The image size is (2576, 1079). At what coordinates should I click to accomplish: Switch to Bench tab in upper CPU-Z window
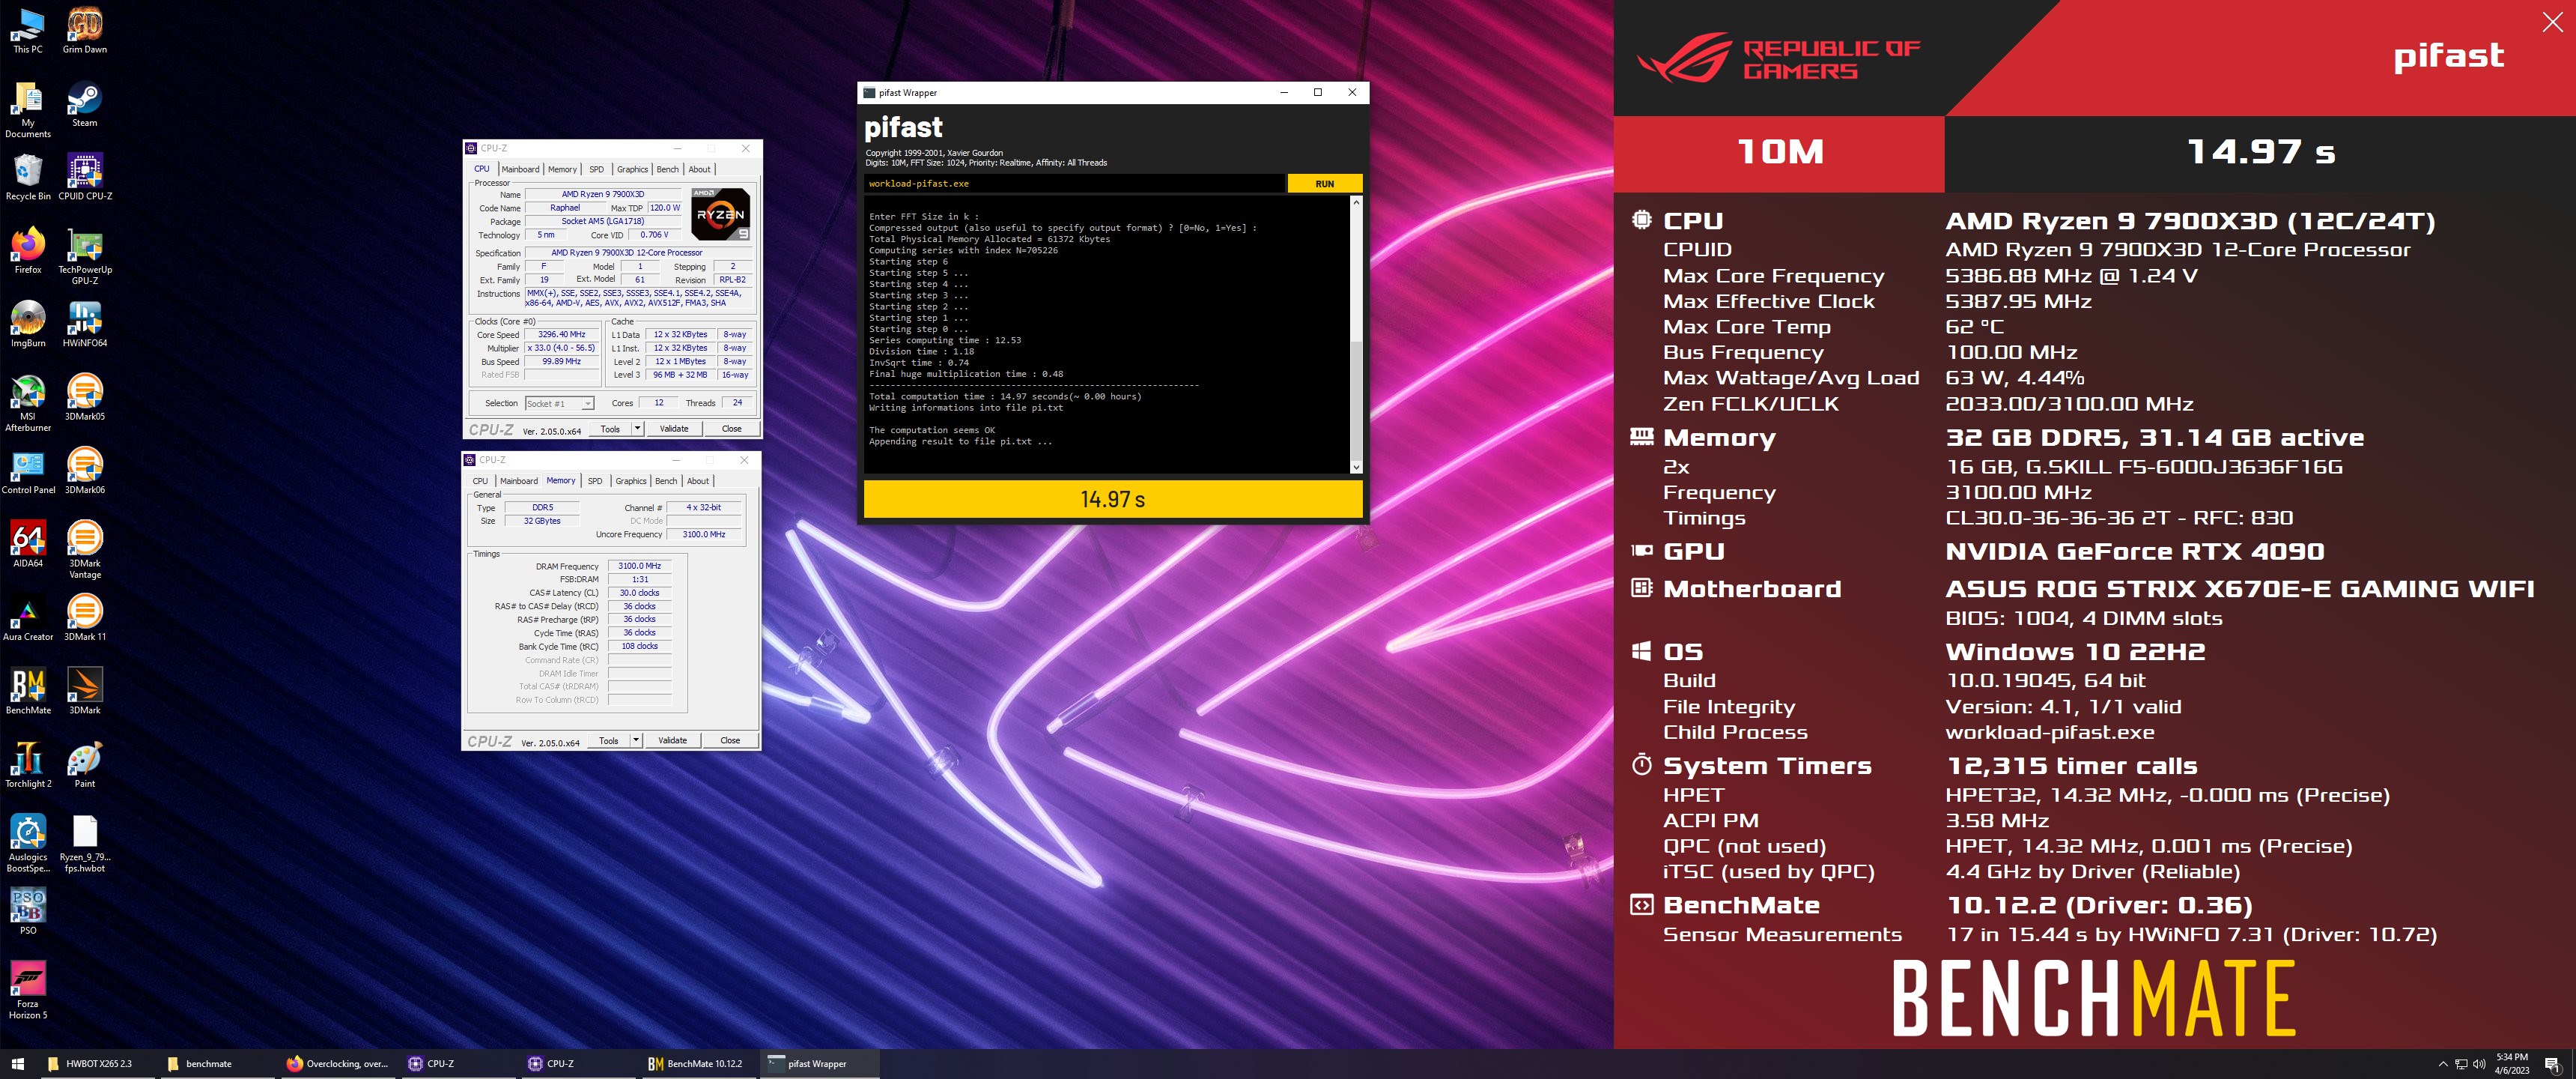coord(667,169)
